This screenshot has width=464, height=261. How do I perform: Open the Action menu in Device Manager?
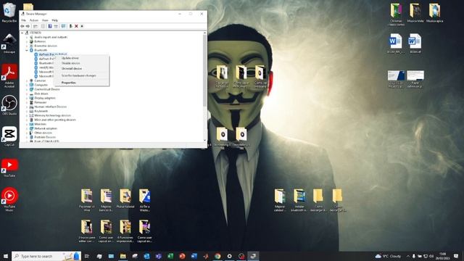34,20
